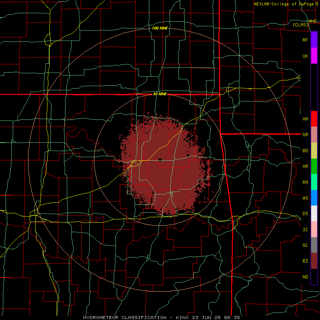Click the 'NEXLAB-College of DuPage' credit text
The height and width of the screenshot is (320, 320).
point(284,4)
